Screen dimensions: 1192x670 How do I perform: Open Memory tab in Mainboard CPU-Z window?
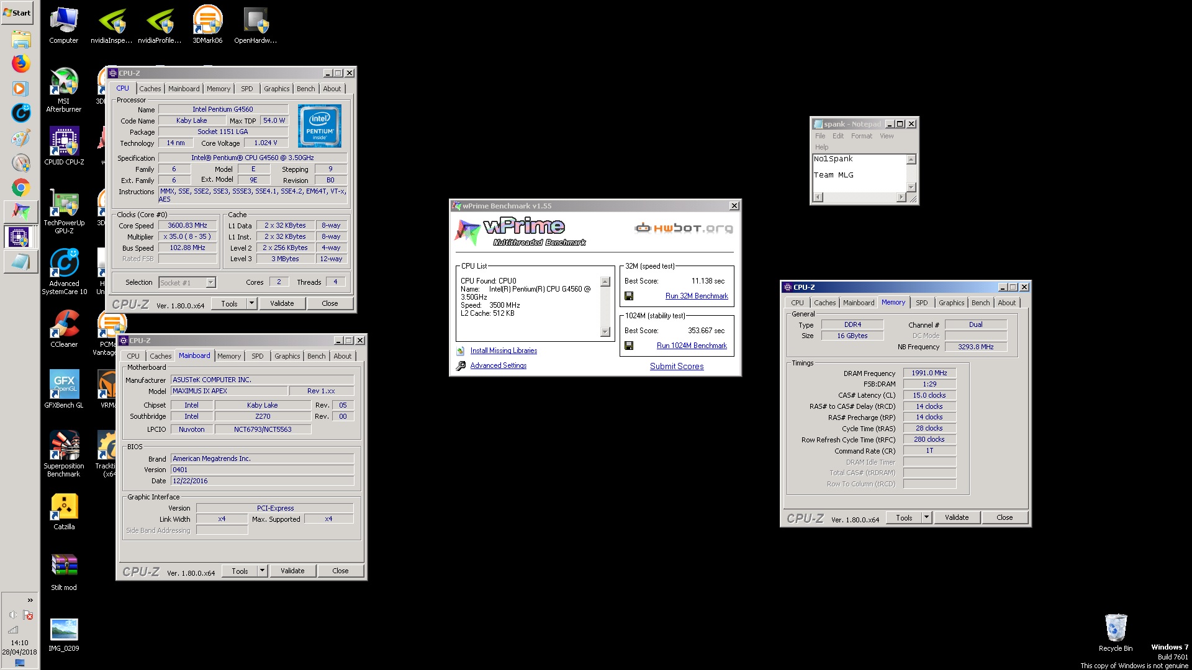click(229, 356)
